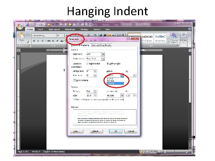This screenshot has height=161, width=215.
Task: Open the Office button menu
Action: pyautogui.click(x=20, y=26)
